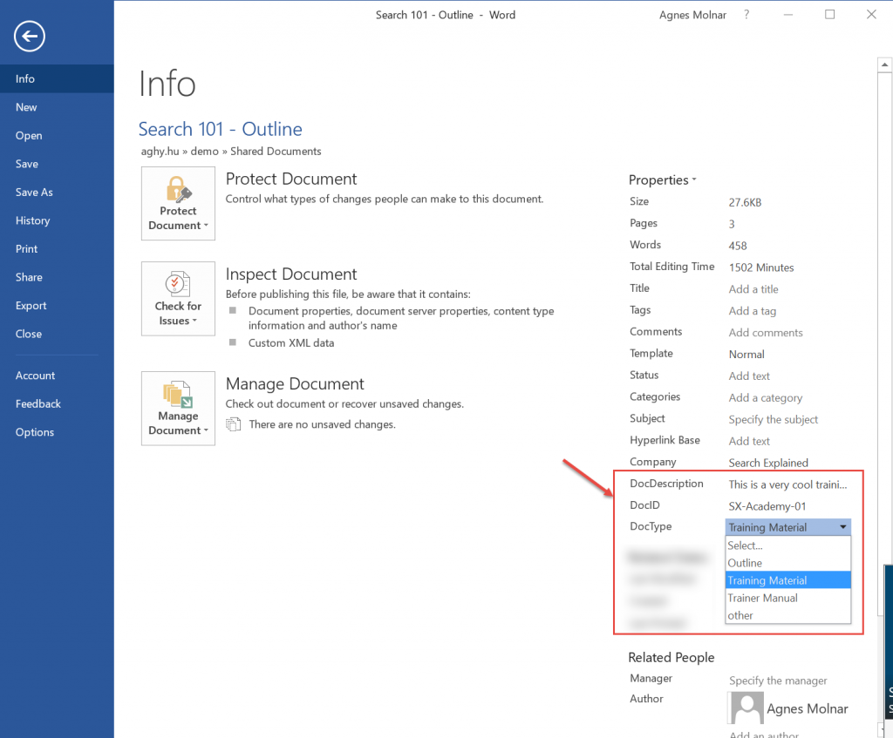Edit the Company value Search Explained
This screenshot has width=893, height=738.
tap(768, 463)
